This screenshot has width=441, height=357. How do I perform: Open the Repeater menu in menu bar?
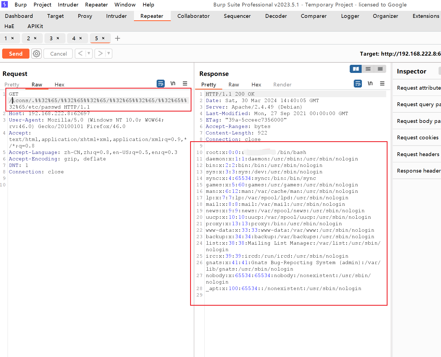96,5
